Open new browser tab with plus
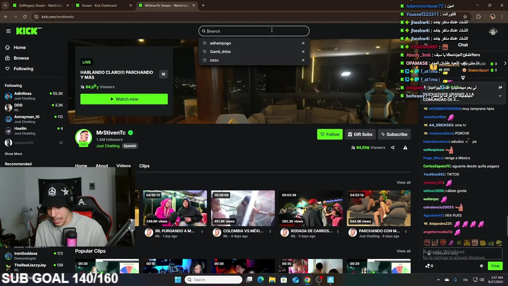This screenshot has width=508, height=286. [x=203, y=6]
